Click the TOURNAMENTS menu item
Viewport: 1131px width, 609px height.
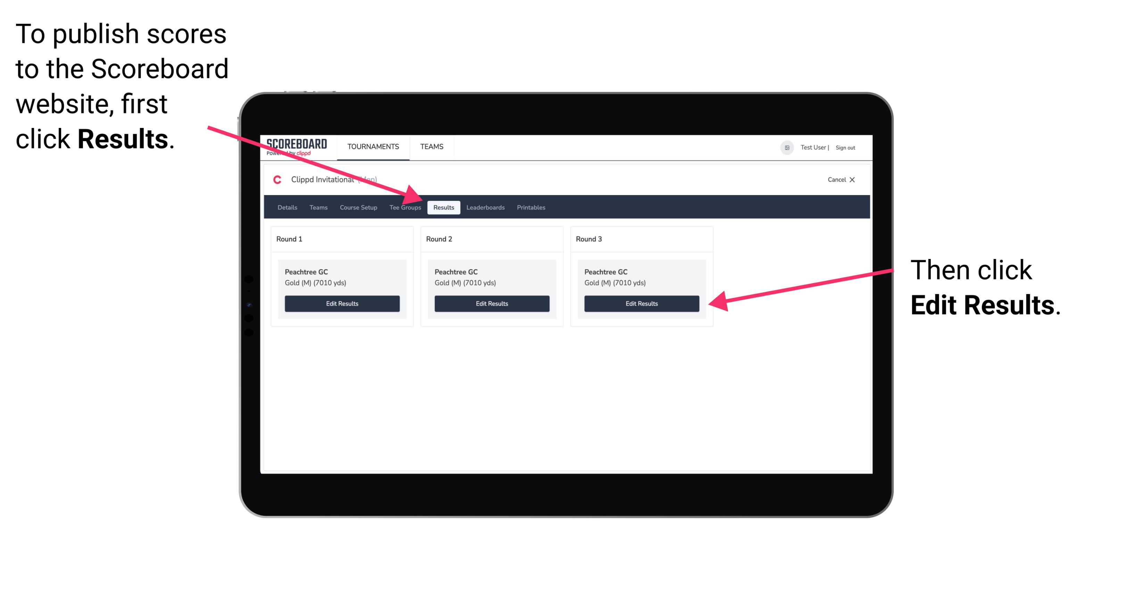[372, 146]
